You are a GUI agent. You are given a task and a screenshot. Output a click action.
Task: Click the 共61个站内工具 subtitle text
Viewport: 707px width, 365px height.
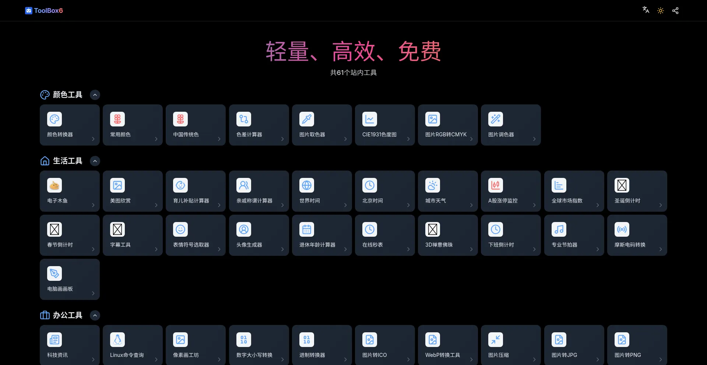353,73
